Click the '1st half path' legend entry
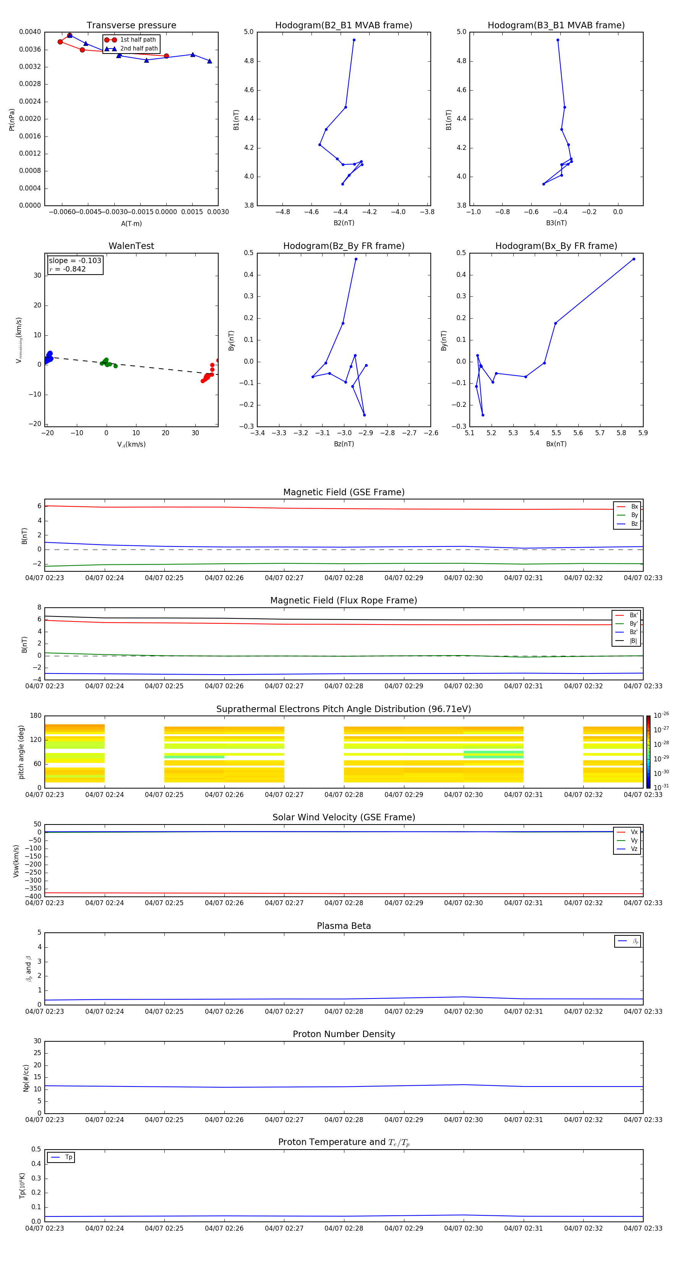 [130, 40]
